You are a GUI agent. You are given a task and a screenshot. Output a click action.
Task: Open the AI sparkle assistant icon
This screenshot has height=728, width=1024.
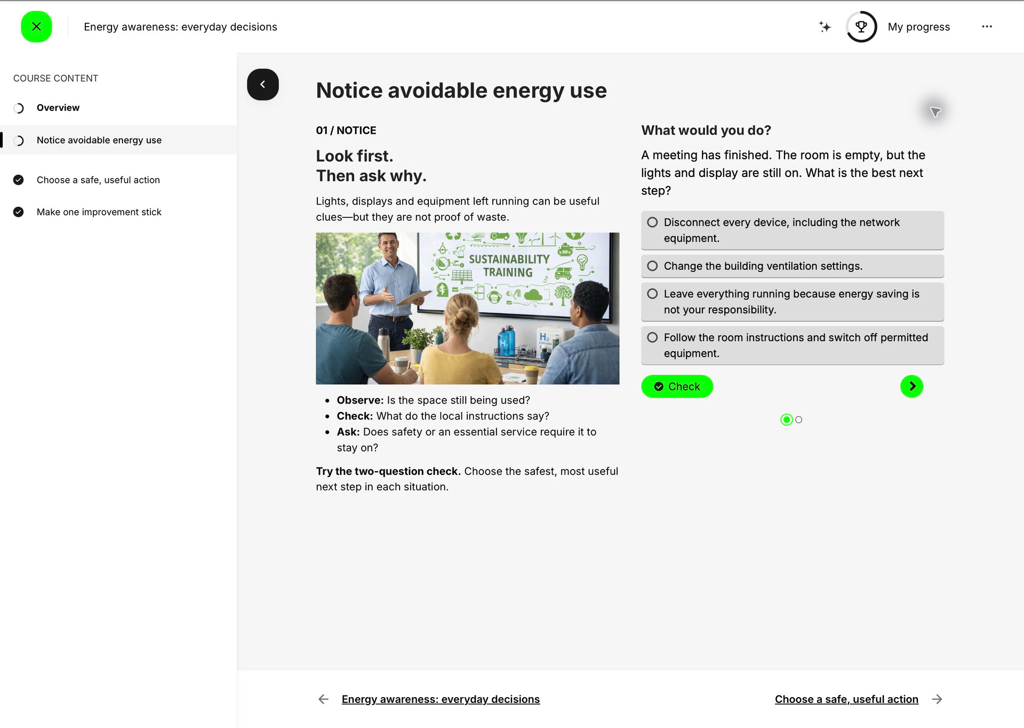click(x=825, y=27)
